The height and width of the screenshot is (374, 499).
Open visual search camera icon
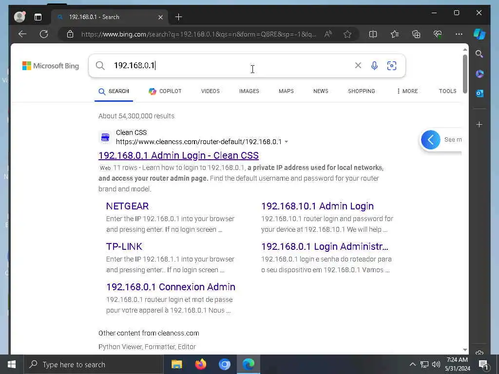click(x=392, y=66)
